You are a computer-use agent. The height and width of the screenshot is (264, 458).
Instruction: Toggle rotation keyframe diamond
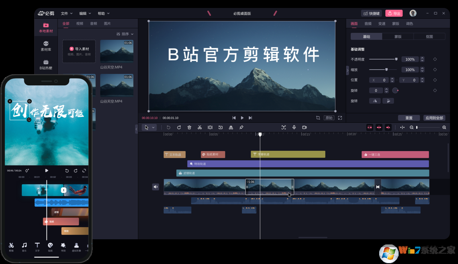coord(435,91)
